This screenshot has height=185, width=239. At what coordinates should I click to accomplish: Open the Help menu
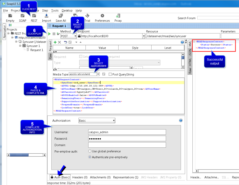click(79, 10)
